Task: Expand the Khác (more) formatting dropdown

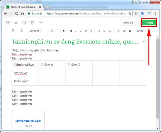Action: coord(142,31)
